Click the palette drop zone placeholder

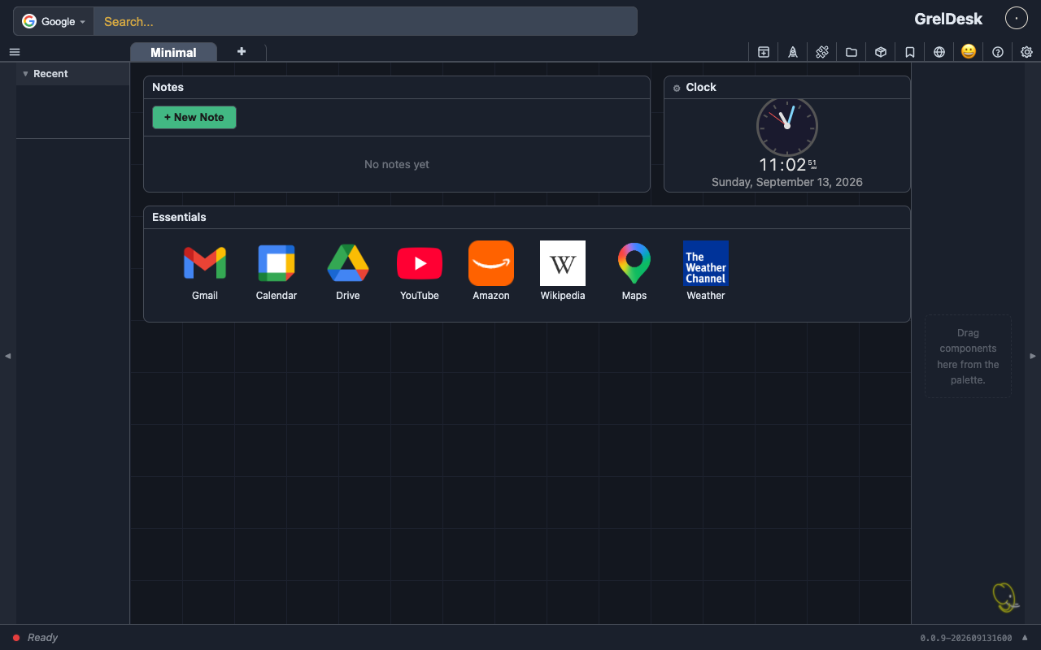[968, 356]
